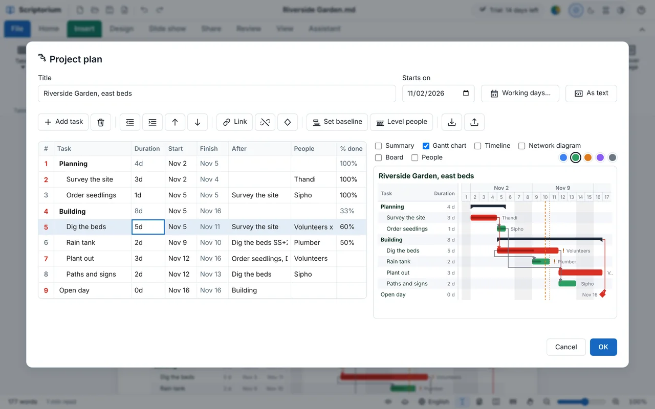Select the Open day task row
The height and width of the screenshot is (409, 655).
tap(202, 290)
